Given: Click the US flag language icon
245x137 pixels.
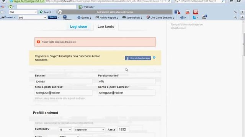Looking at the screenshot, I should click(x=2, y=7).
